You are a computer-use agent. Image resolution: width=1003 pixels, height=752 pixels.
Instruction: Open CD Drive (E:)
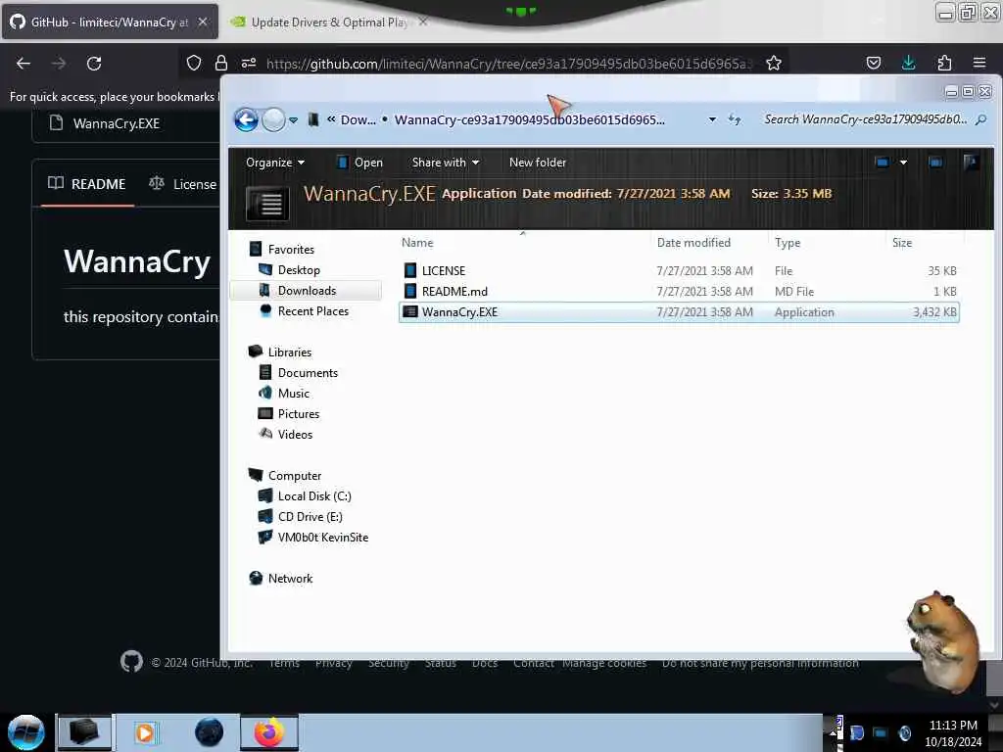point(310,517)
